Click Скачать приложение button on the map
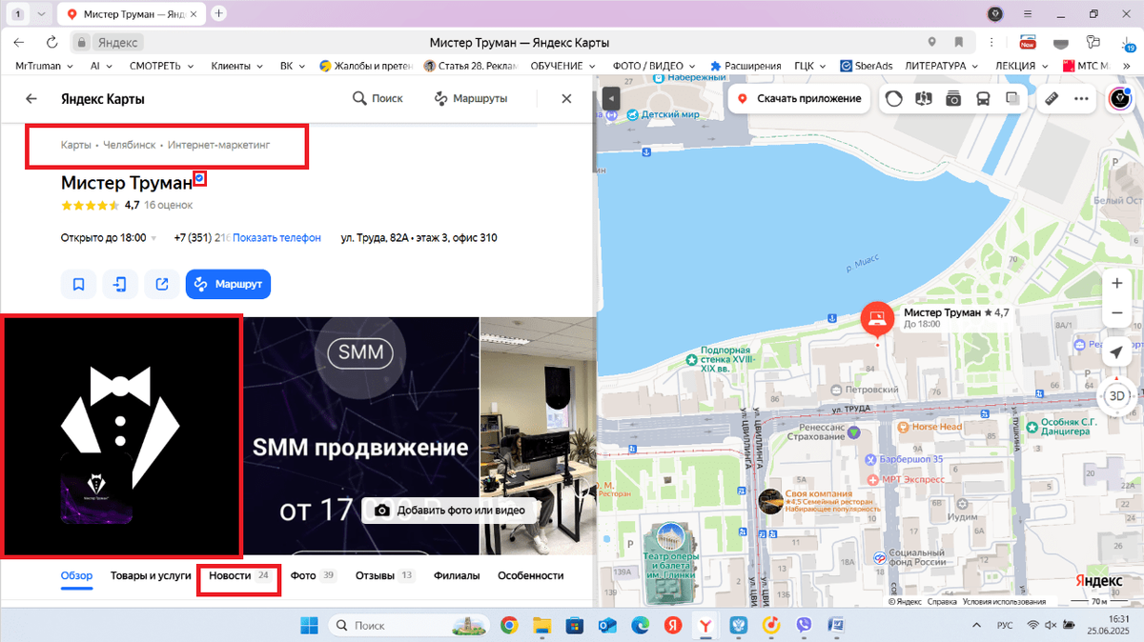 799,98
